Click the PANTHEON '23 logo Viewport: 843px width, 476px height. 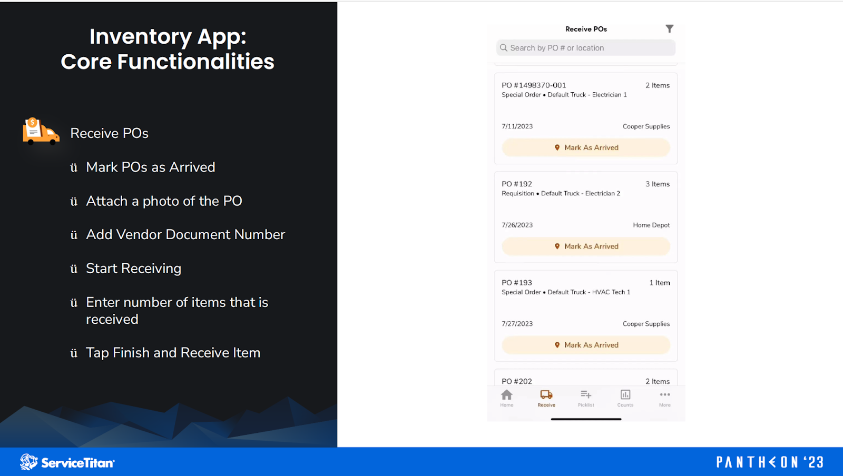click(x=769, y=462)
